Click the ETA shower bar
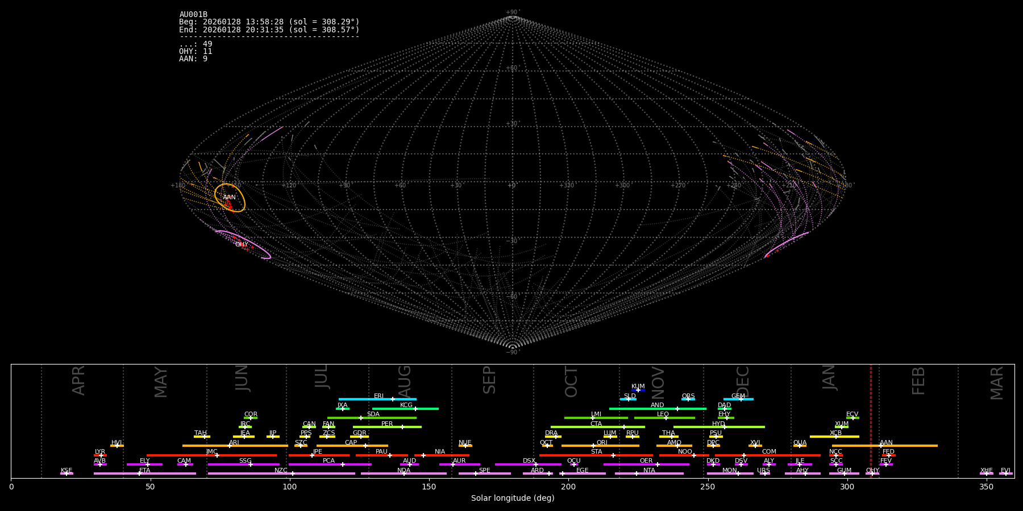This screenshot has width=1023, height=511. (x=145, y=474)
